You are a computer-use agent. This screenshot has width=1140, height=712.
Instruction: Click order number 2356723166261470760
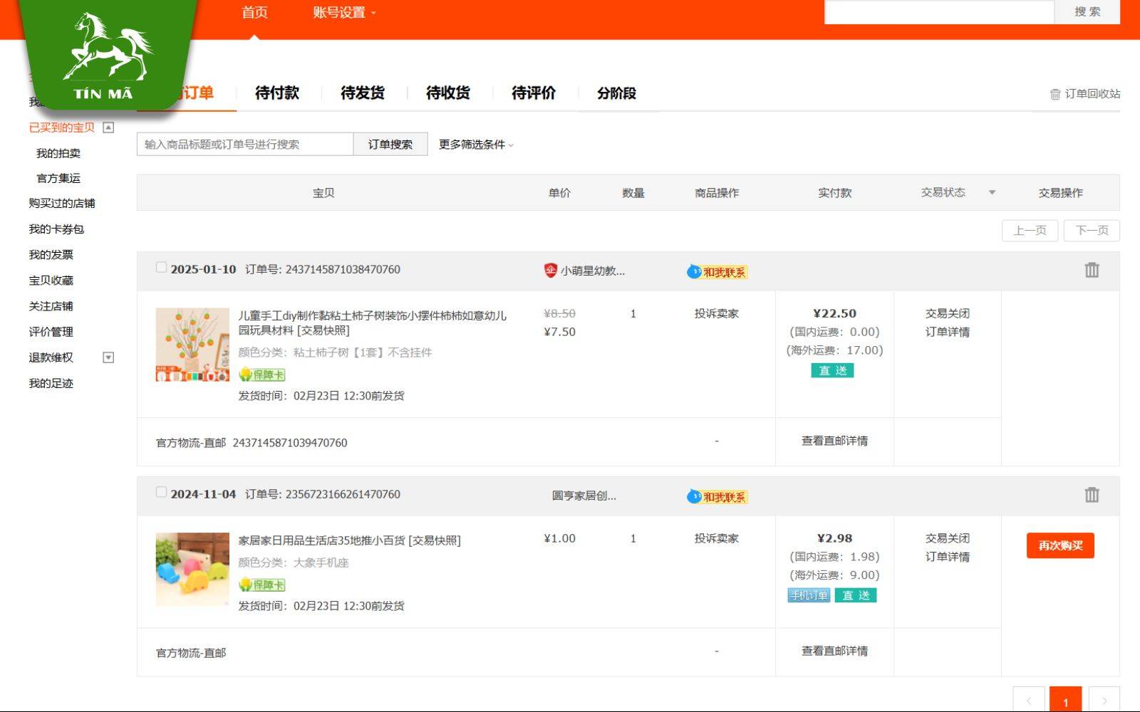click(343, 494)
